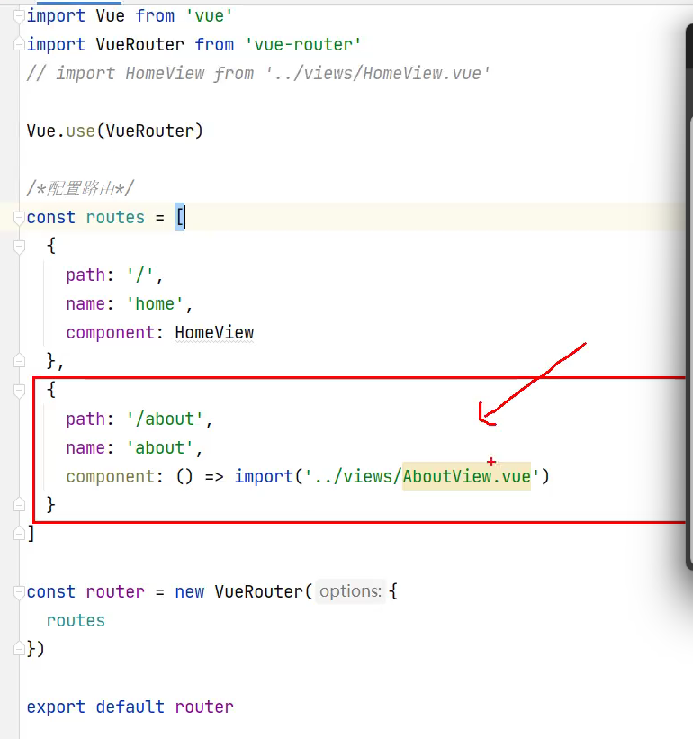This screenshot has height=739, width=693.
Task: Click the fold end marker beside '},' line
Action: pyautogui.click(x=19, y=361)
